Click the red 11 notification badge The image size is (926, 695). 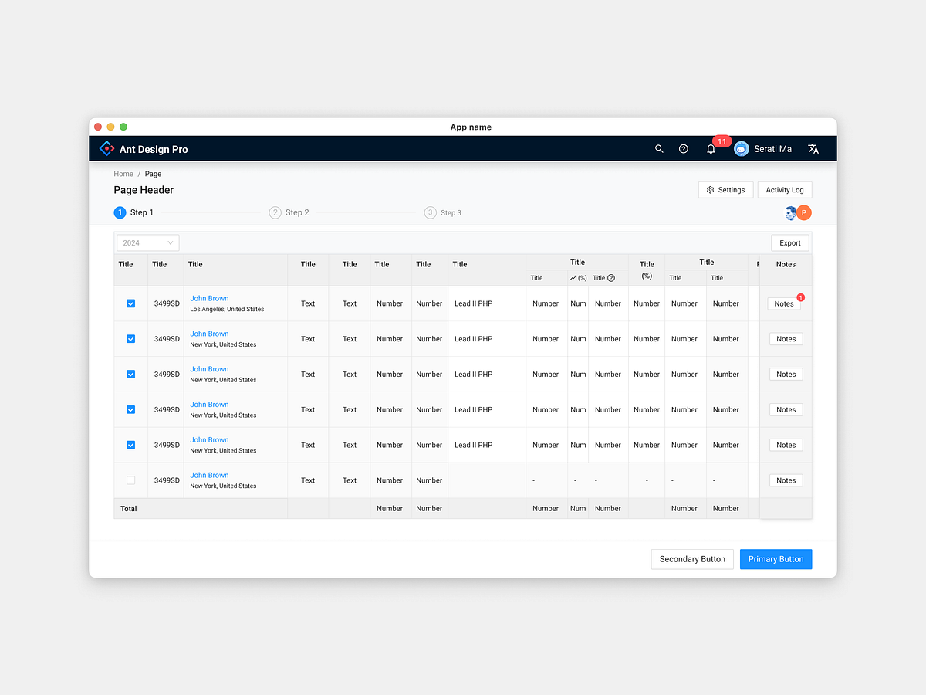point(722,141)
